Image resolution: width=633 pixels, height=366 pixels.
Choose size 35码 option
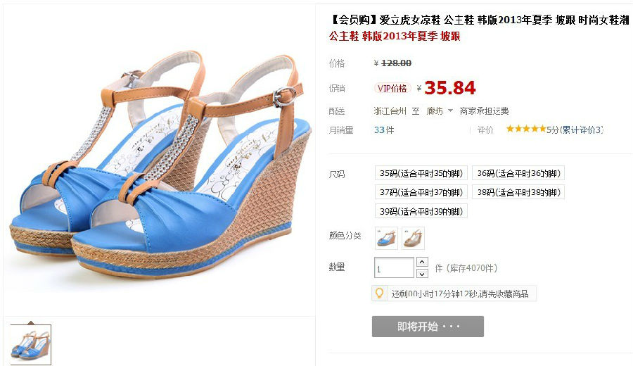421,173
